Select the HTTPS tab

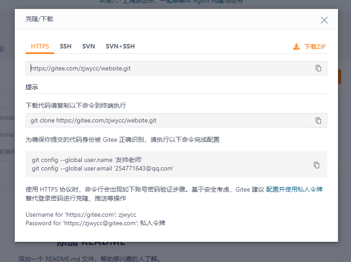40,46
